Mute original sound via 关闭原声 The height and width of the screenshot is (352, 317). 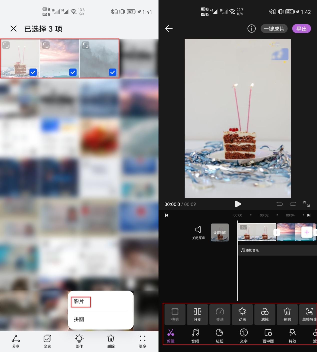click(x=198, y=232)
